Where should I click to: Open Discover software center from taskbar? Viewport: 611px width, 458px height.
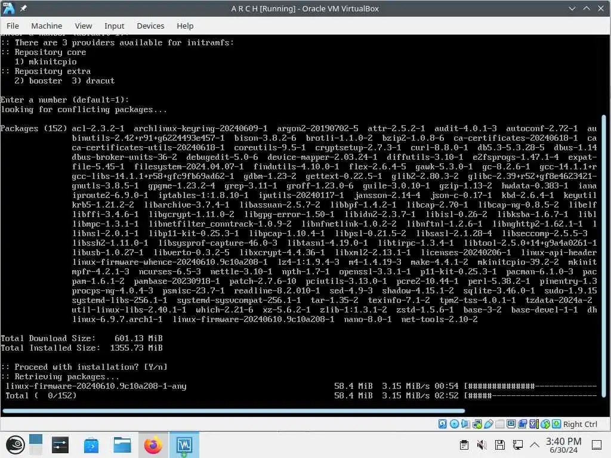(91, 445)
